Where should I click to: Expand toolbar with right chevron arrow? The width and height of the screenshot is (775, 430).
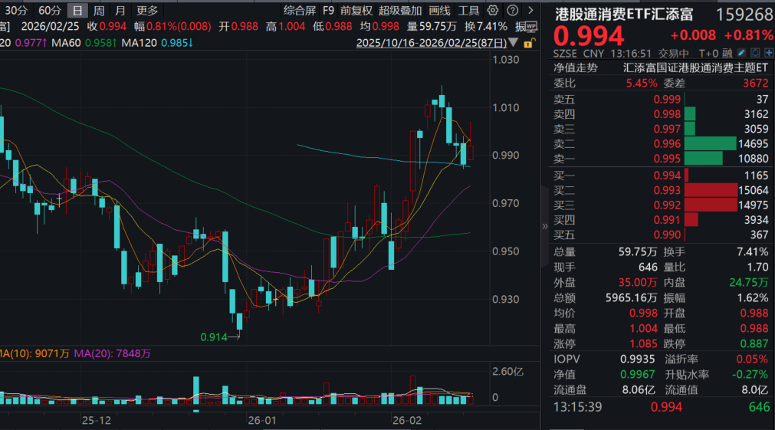pyautogui.click(x=530, y=10)
